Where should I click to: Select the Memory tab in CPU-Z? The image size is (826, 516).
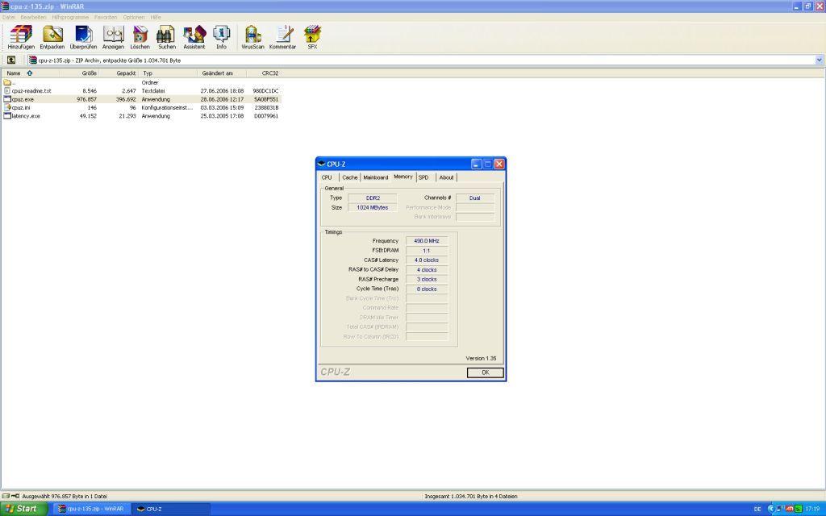coord(403,177)
